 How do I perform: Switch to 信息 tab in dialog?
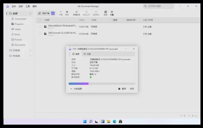tap(76, 54)
